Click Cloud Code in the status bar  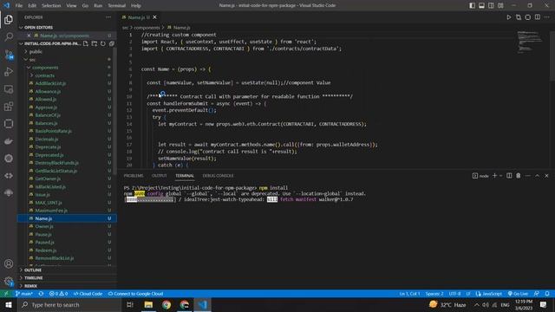88,294
